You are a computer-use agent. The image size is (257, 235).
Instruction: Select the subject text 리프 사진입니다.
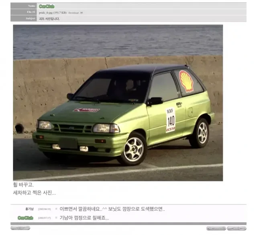(x=49, y=19)
